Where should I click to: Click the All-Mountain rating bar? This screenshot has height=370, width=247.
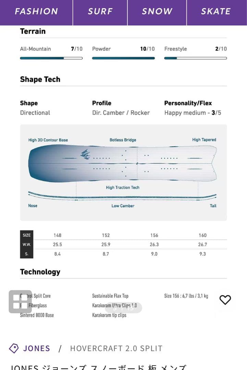pos(51,58)
